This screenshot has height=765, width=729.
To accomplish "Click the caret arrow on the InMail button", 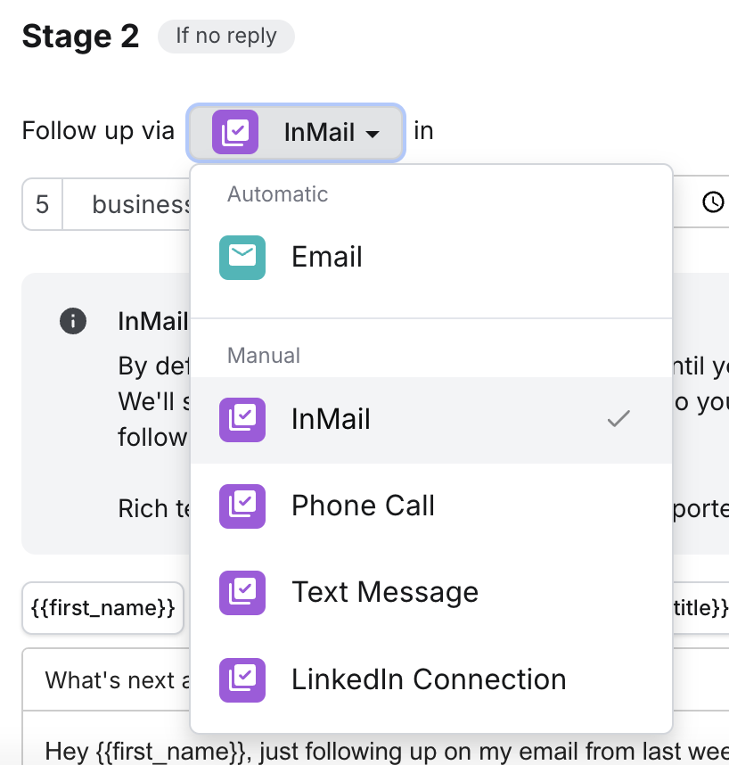I will tap(373, 134).
